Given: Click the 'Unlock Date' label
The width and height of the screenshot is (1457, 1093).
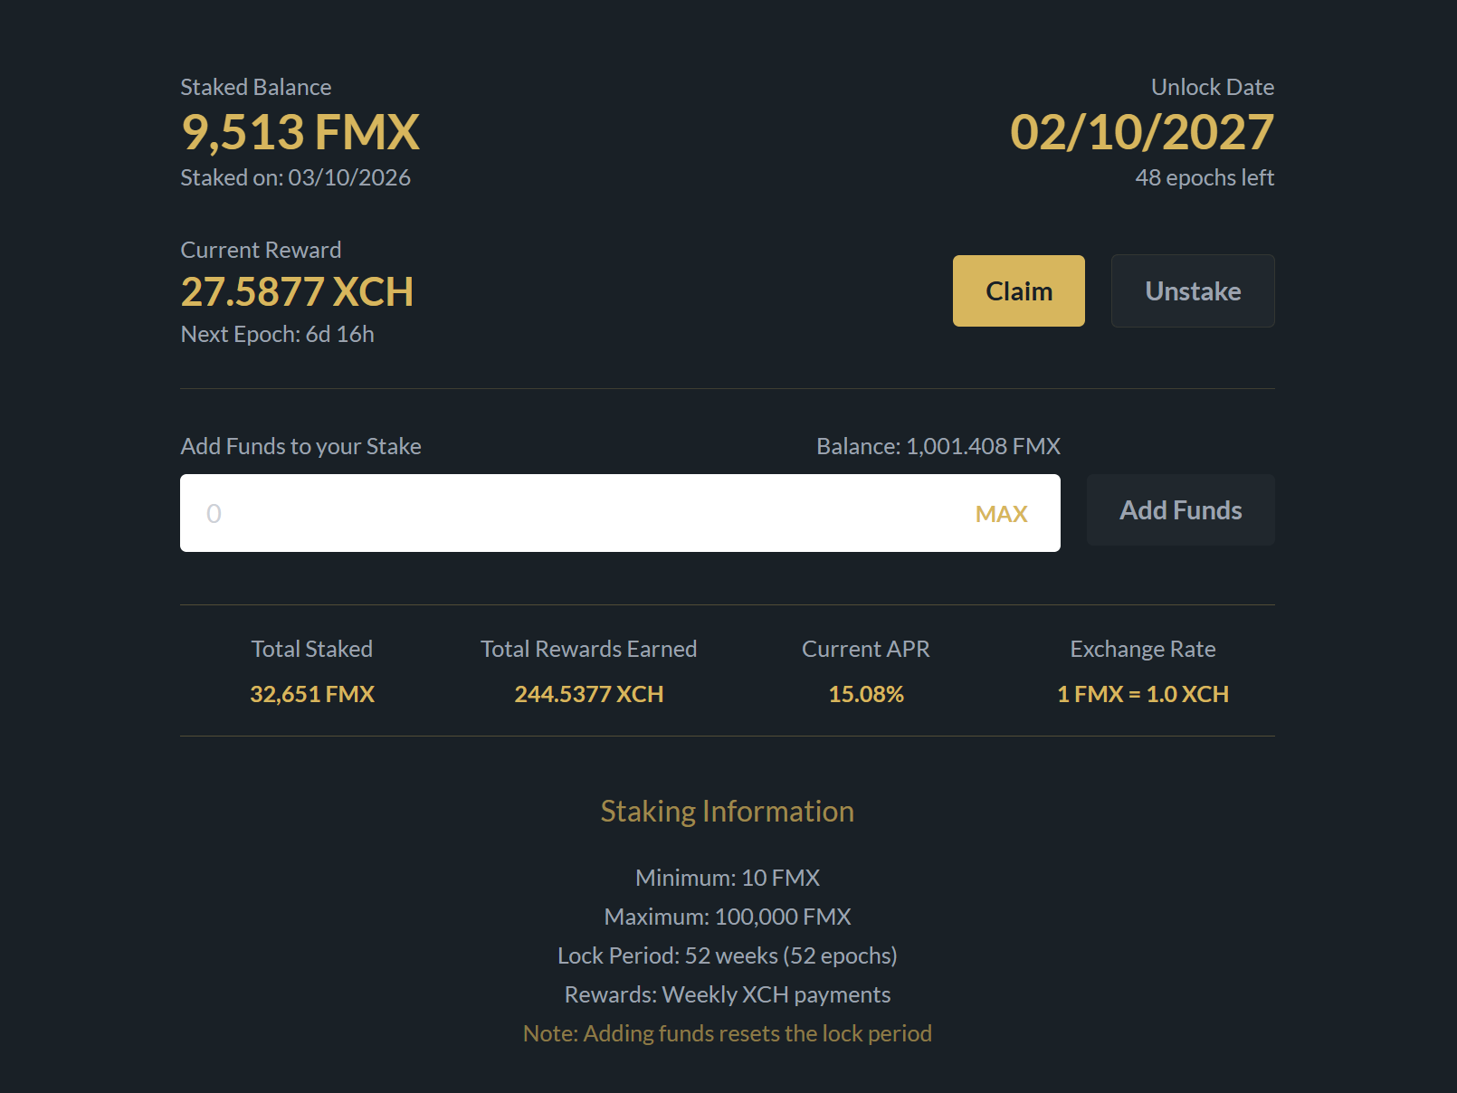Looking at the screenshot, I should 1212,87.
